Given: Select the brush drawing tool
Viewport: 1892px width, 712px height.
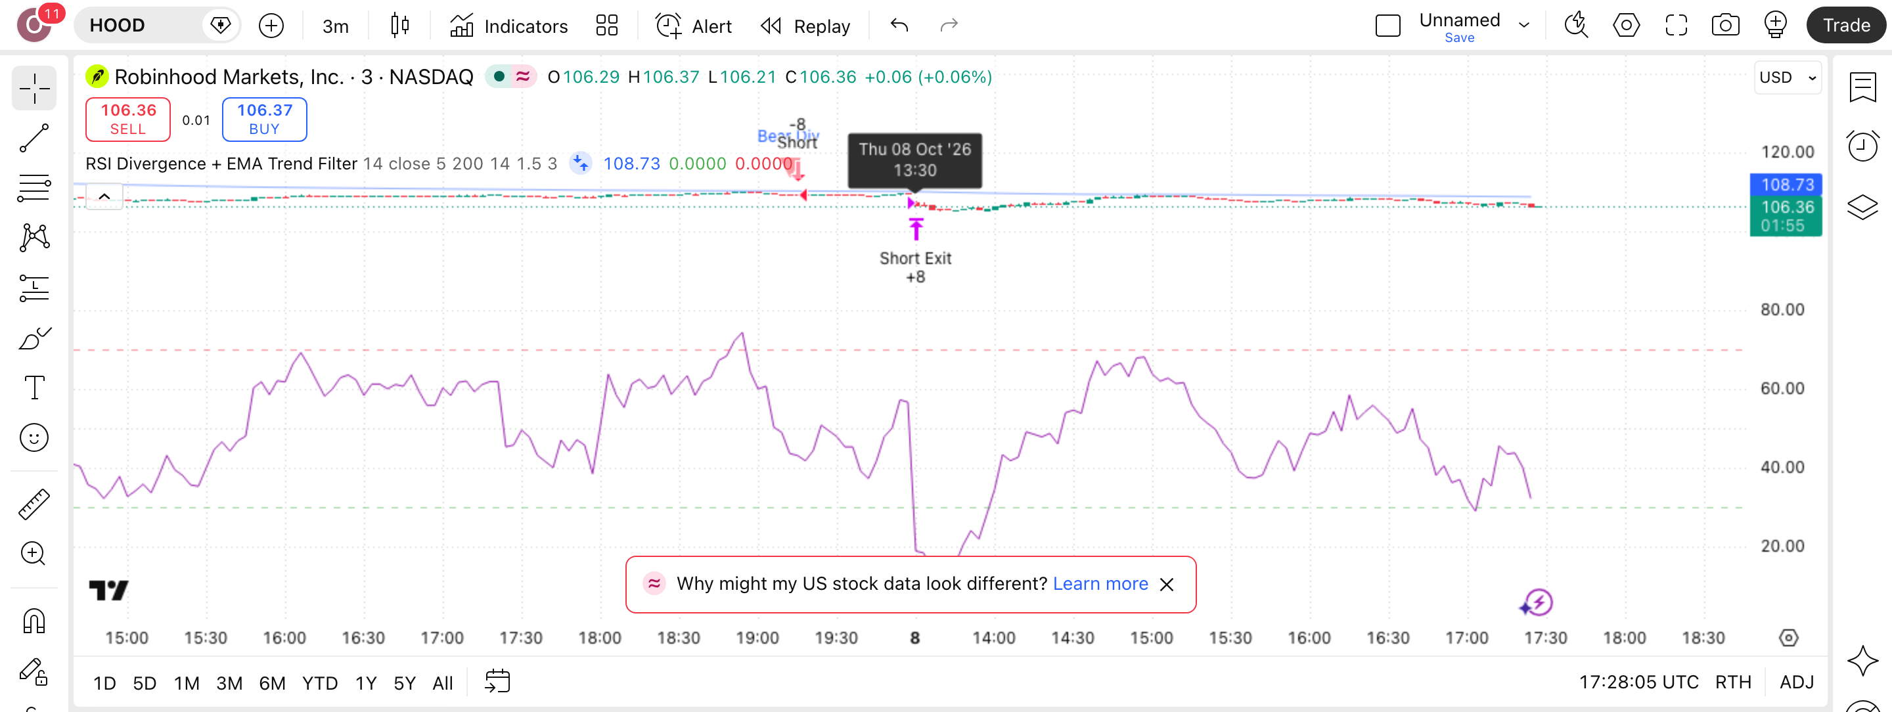Looking at the screenshot, I should tap(35, 338).
